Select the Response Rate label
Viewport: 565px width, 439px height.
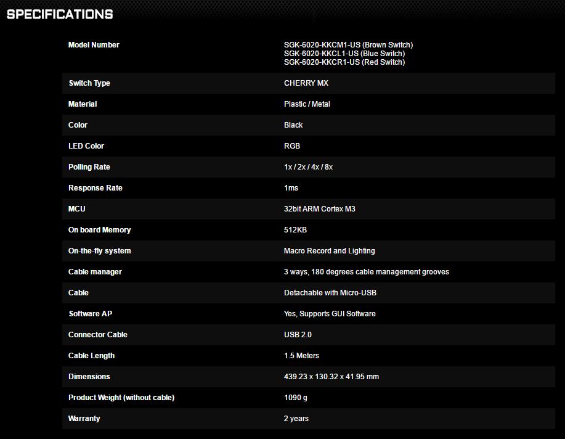point(96,188)
